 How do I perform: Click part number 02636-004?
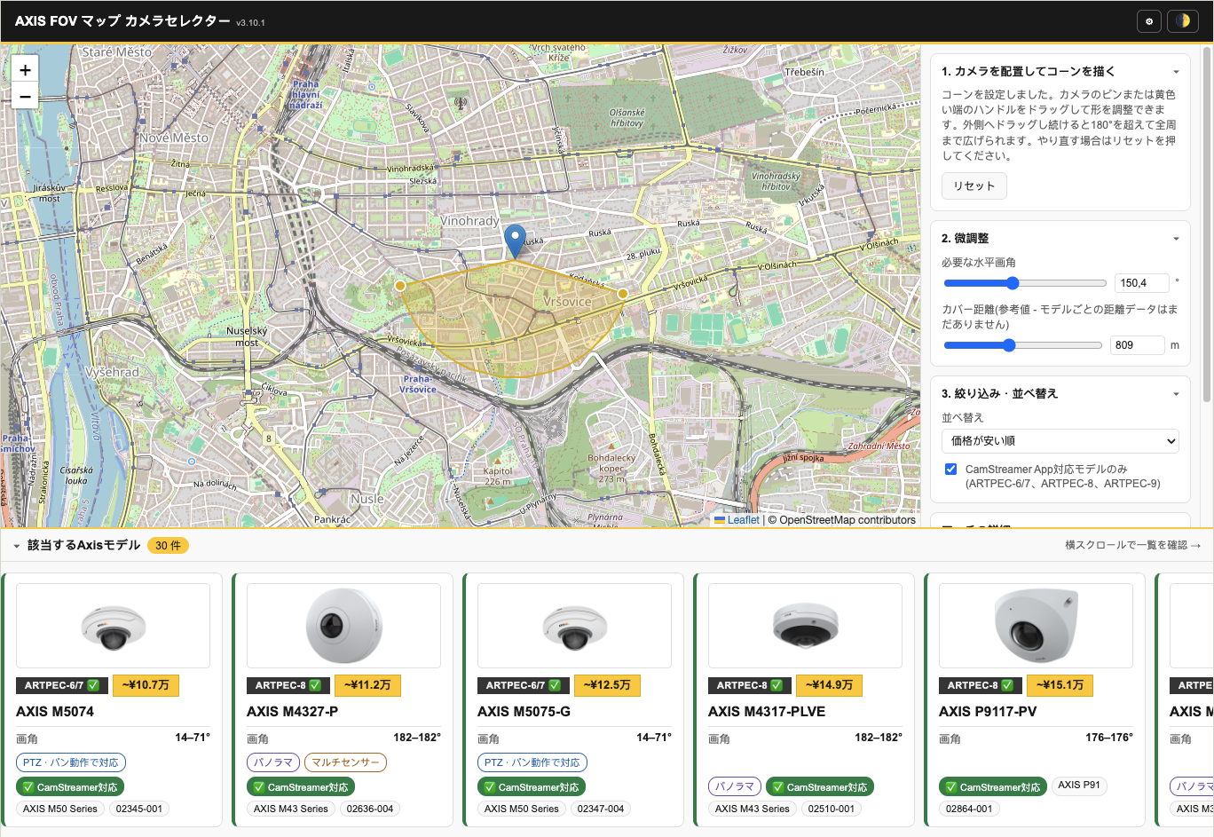pos(370,809)
